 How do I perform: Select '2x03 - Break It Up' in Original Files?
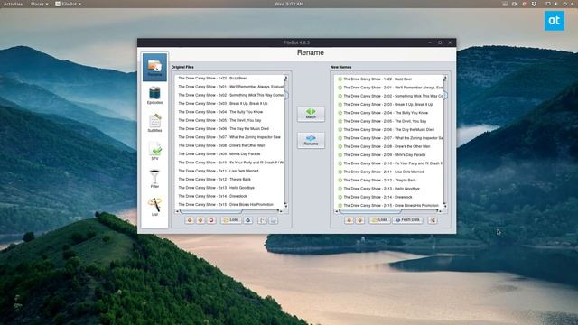click(x=229, y=104)
